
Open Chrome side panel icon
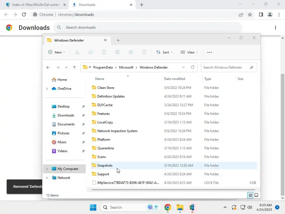click(261, 14)
